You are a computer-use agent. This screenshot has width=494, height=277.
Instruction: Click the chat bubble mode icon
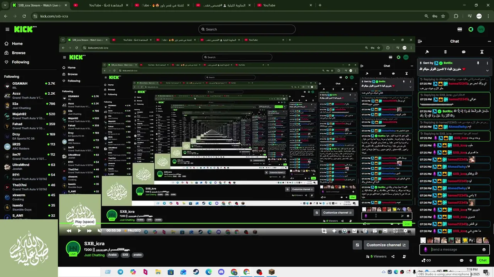464,52
